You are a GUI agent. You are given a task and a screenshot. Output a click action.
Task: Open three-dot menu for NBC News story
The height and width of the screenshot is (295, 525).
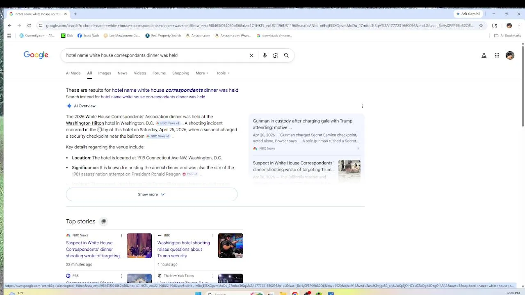[x=121, y=236]
